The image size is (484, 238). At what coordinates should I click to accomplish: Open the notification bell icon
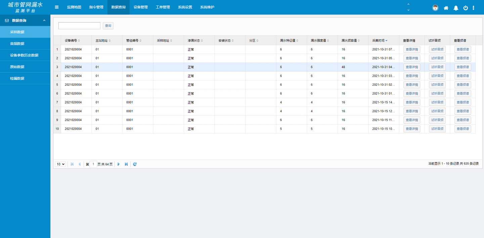click(x=456, y=8)
